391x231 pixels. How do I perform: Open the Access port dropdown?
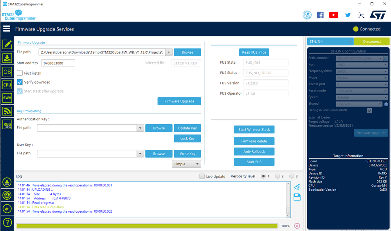click(362, 84)
